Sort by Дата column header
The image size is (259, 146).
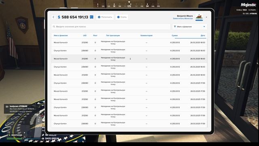[203, 35]
